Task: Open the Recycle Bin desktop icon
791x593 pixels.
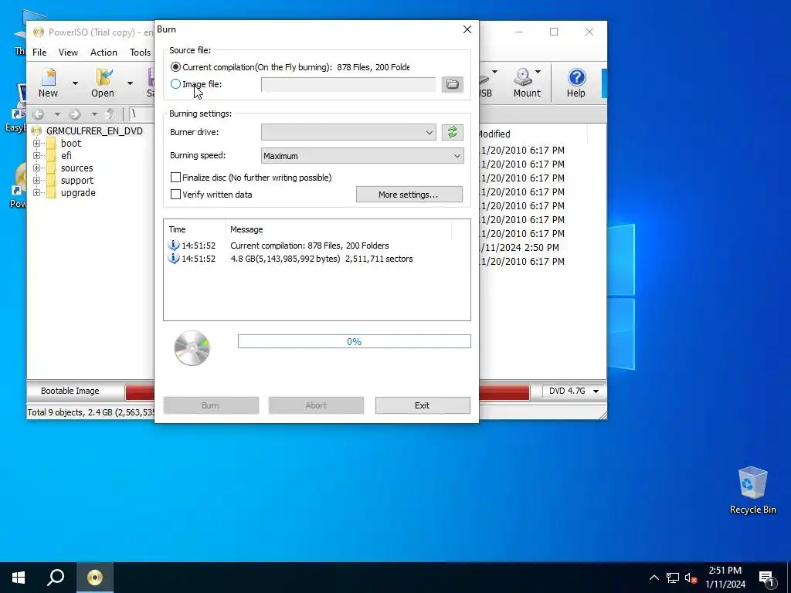Action: pos(752,490)
